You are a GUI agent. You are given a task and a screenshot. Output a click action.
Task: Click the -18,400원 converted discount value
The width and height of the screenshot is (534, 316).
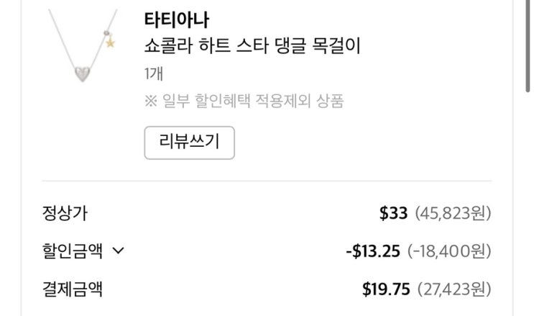(x=449, y=251)
